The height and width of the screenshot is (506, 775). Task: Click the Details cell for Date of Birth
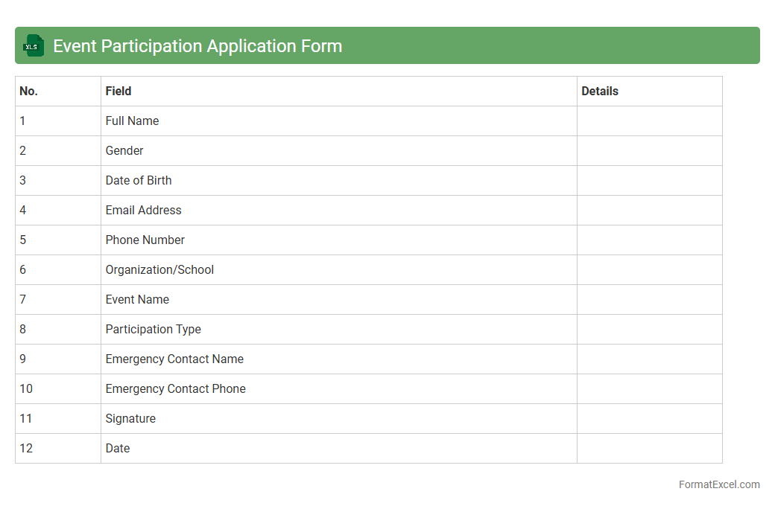649,180
